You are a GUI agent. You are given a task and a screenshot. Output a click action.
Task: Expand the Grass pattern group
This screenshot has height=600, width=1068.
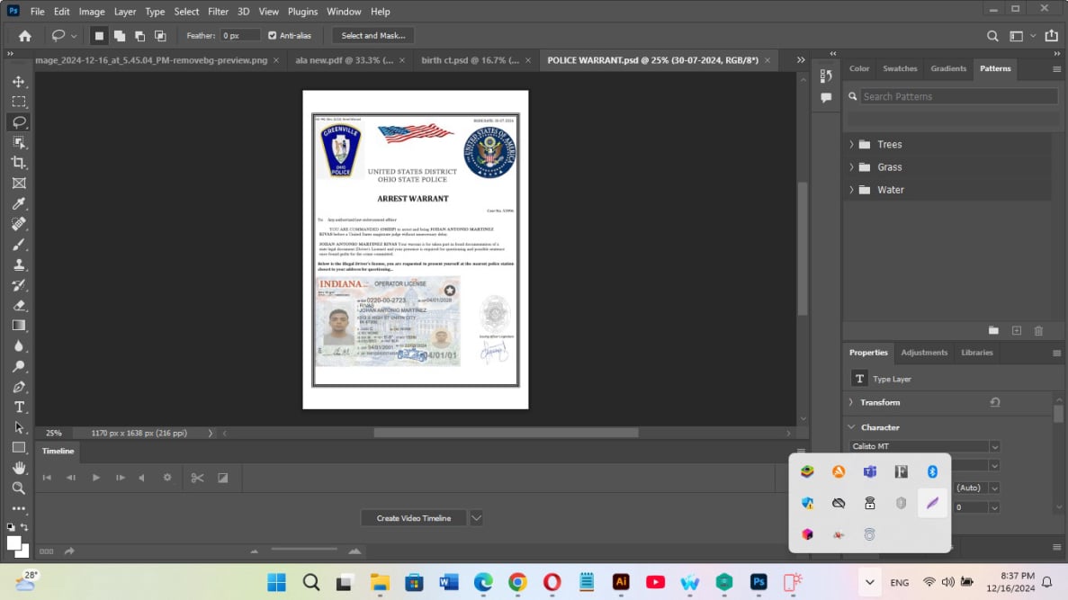click(851, 166)
